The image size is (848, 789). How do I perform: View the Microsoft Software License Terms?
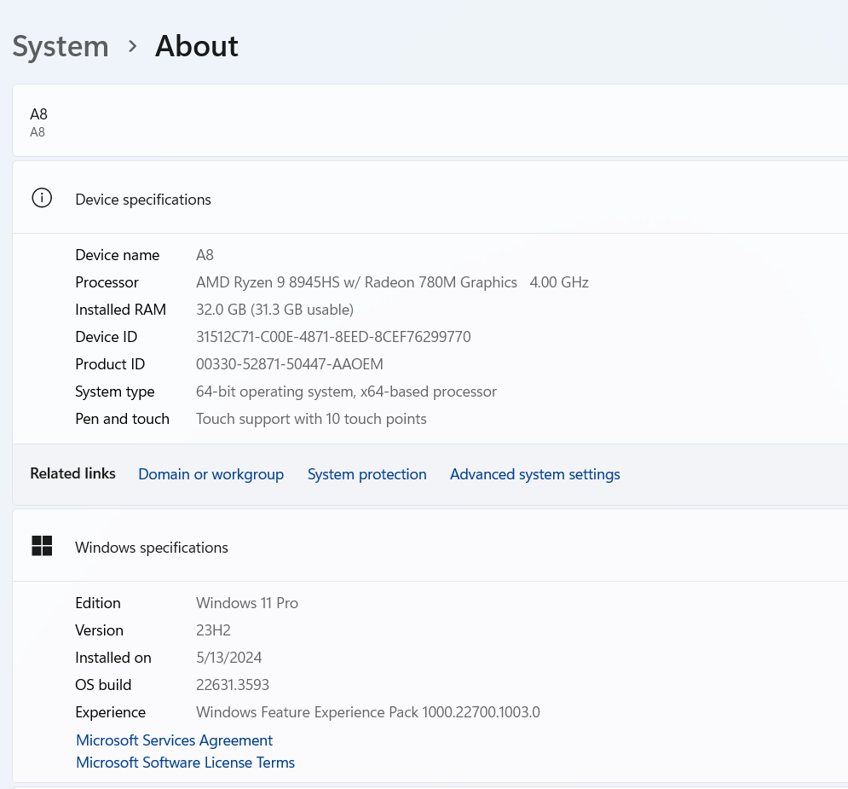(185, 763)
